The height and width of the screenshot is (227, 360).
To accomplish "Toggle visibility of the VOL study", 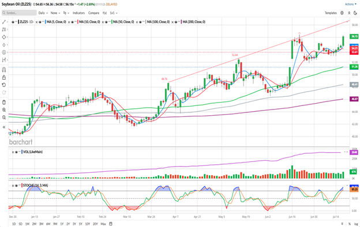I will tap(16, 152).
